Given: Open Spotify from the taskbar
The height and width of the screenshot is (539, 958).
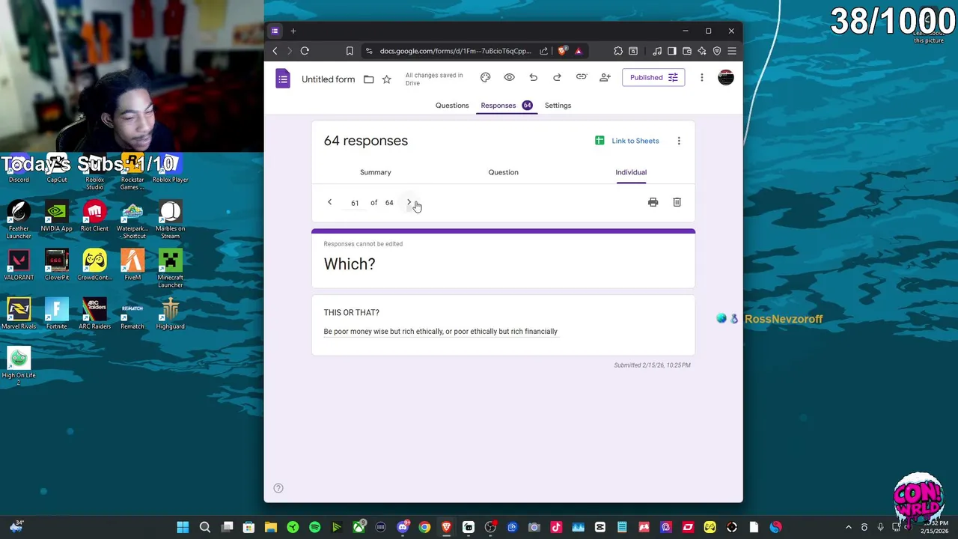Looking at the screenshot, I should (x=314, y=527).
